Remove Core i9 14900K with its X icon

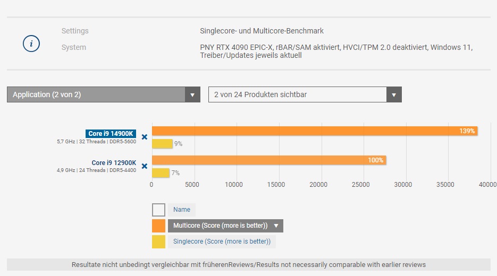[x=144, y=137]
